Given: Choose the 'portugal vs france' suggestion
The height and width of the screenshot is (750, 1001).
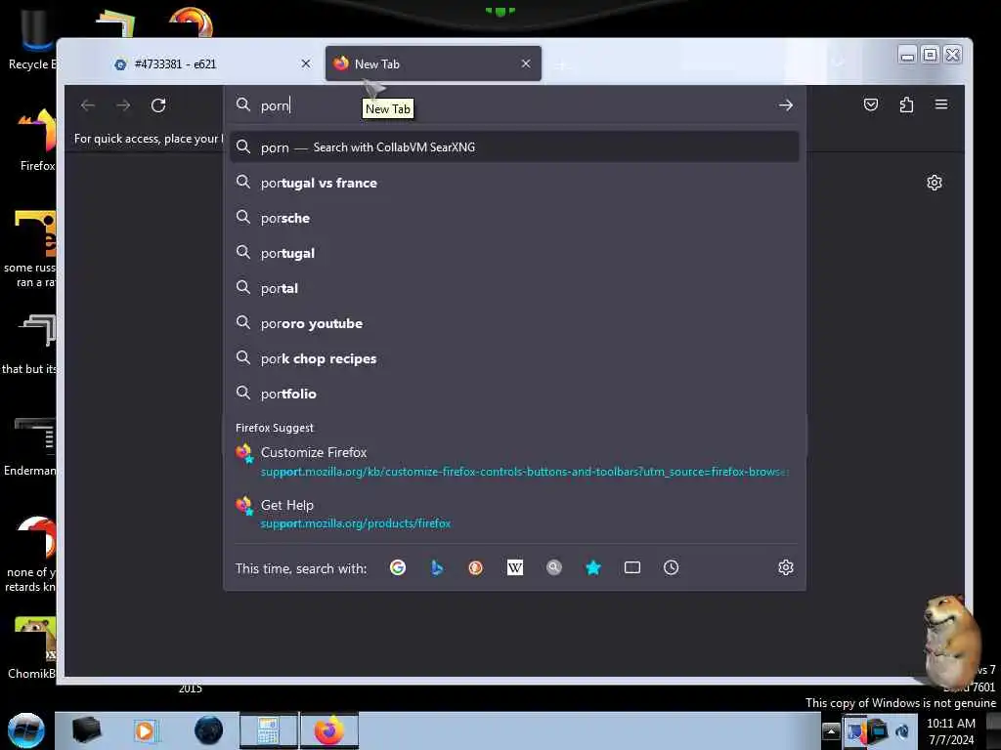Looking at the screenshot, I should (x=514, y=183).
